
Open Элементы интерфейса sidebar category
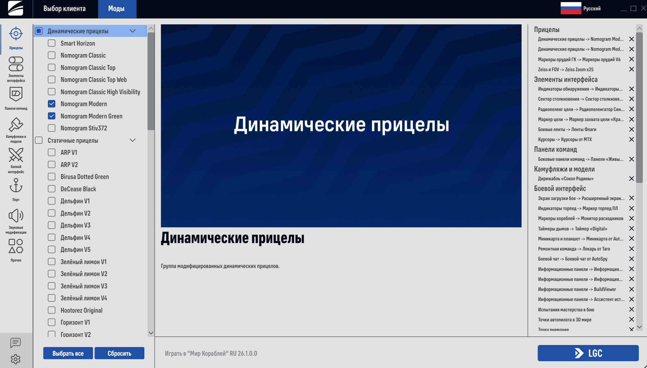pos(16,69)
